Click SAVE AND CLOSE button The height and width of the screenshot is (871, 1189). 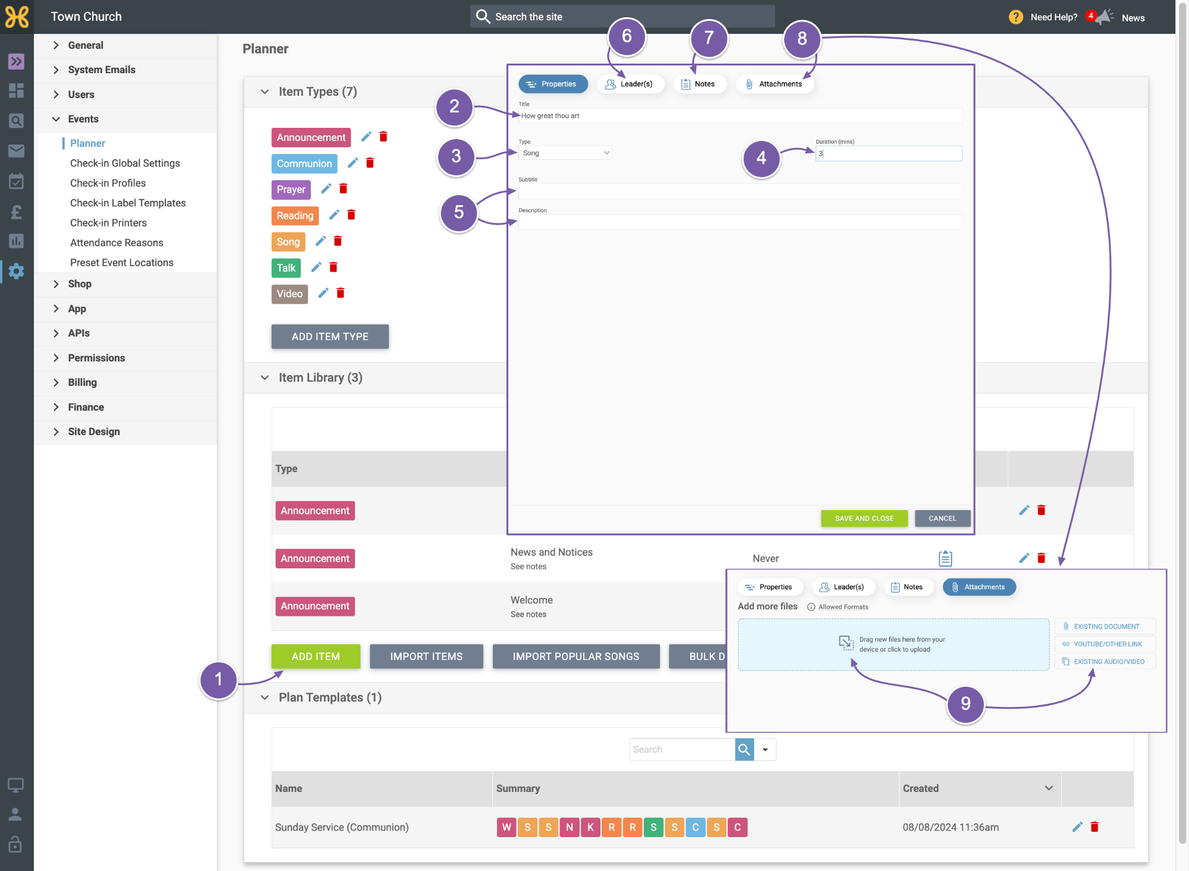pos(864,518)
